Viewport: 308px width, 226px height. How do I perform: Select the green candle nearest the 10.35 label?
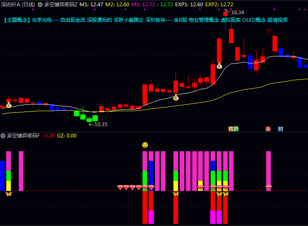(x=89, y=119)
